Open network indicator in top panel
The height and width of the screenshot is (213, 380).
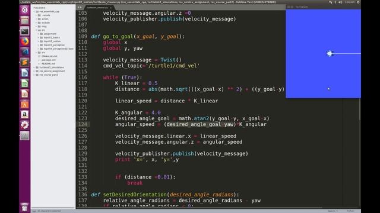(331, 2)
